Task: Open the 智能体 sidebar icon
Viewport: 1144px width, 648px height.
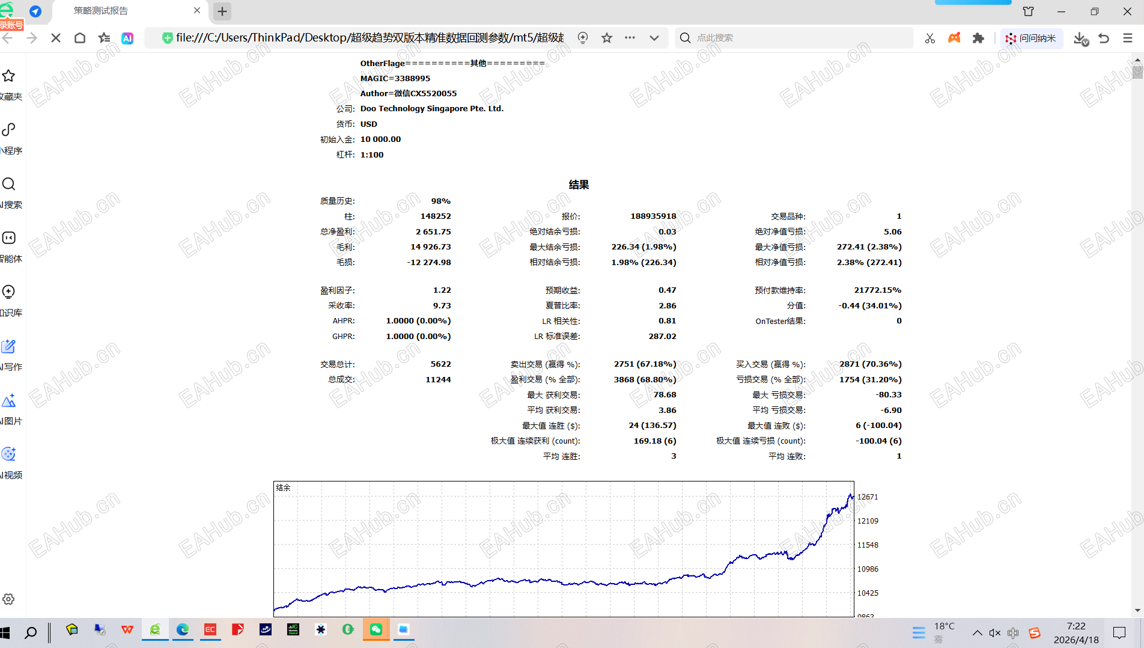Action: coord(9,238)
